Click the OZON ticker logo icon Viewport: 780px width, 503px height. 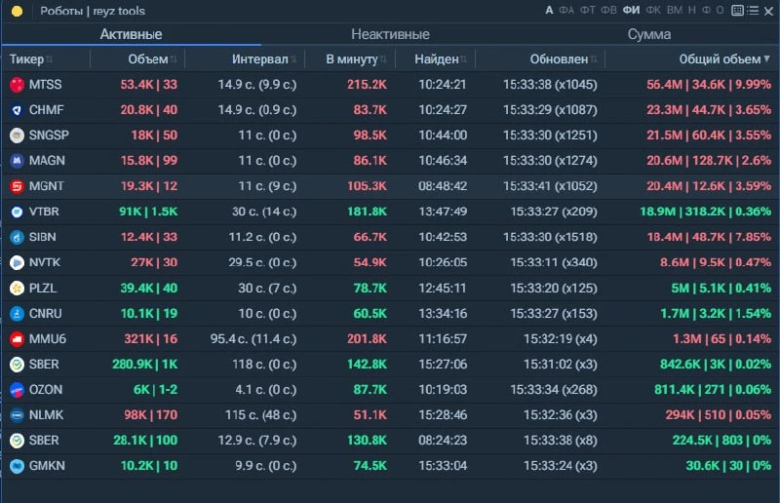17,390
